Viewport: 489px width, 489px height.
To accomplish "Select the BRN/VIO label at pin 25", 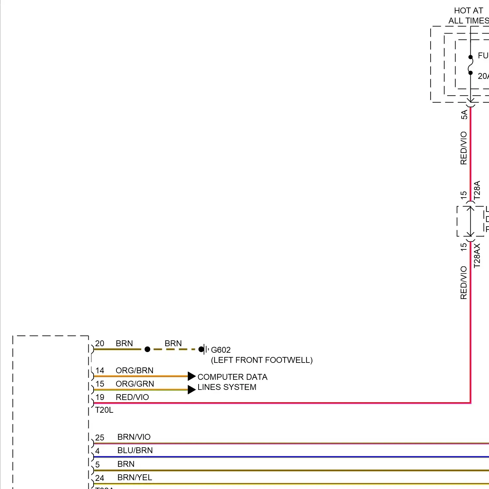I will coord(134,437).
